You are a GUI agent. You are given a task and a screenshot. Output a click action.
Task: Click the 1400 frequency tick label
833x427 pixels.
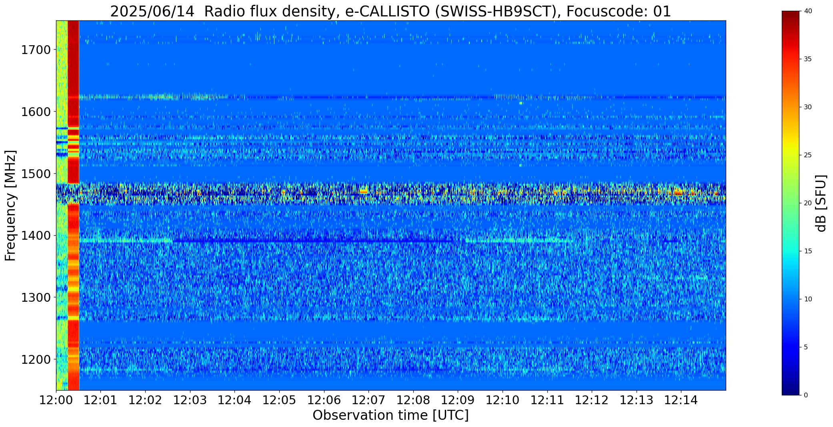36,236
